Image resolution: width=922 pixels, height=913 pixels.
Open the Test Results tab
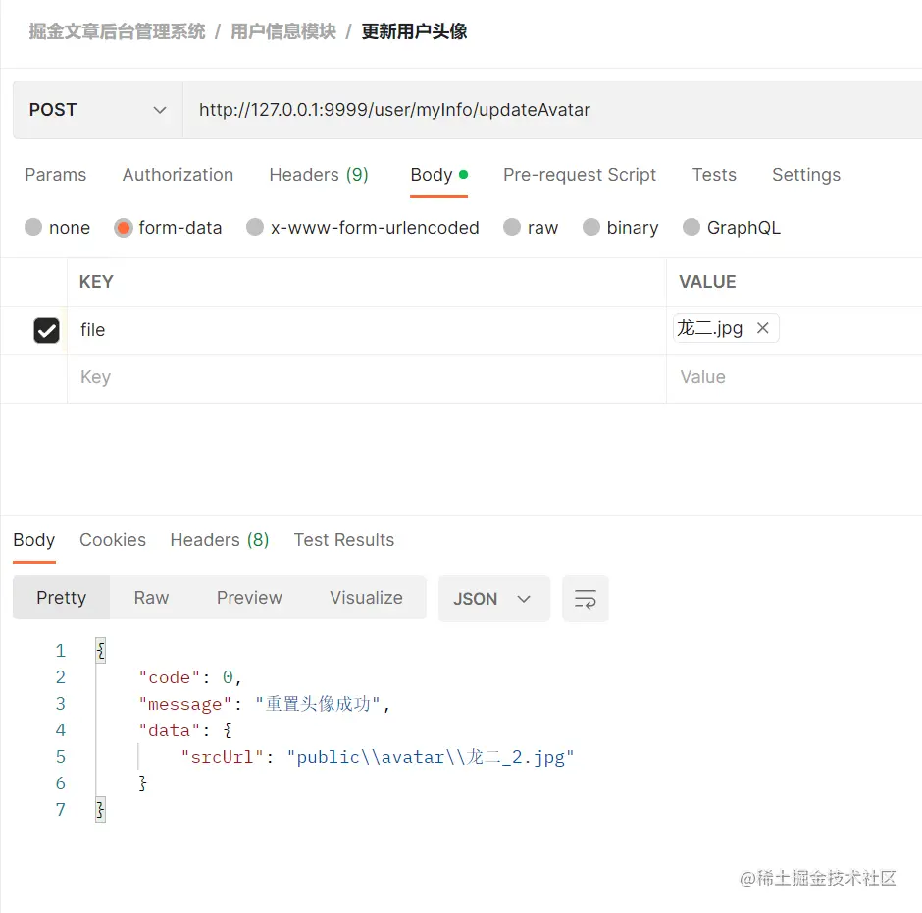(x=344, y=540)
